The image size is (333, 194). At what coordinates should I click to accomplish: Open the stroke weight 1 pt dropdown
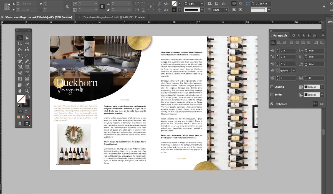[202, 4]
